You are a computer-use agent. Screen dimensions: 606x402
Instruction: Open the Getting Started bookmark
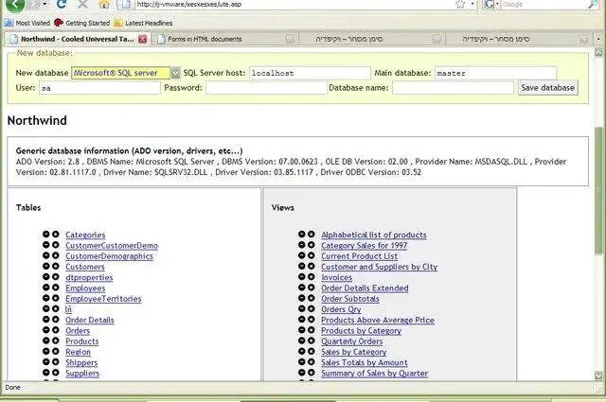82,23
